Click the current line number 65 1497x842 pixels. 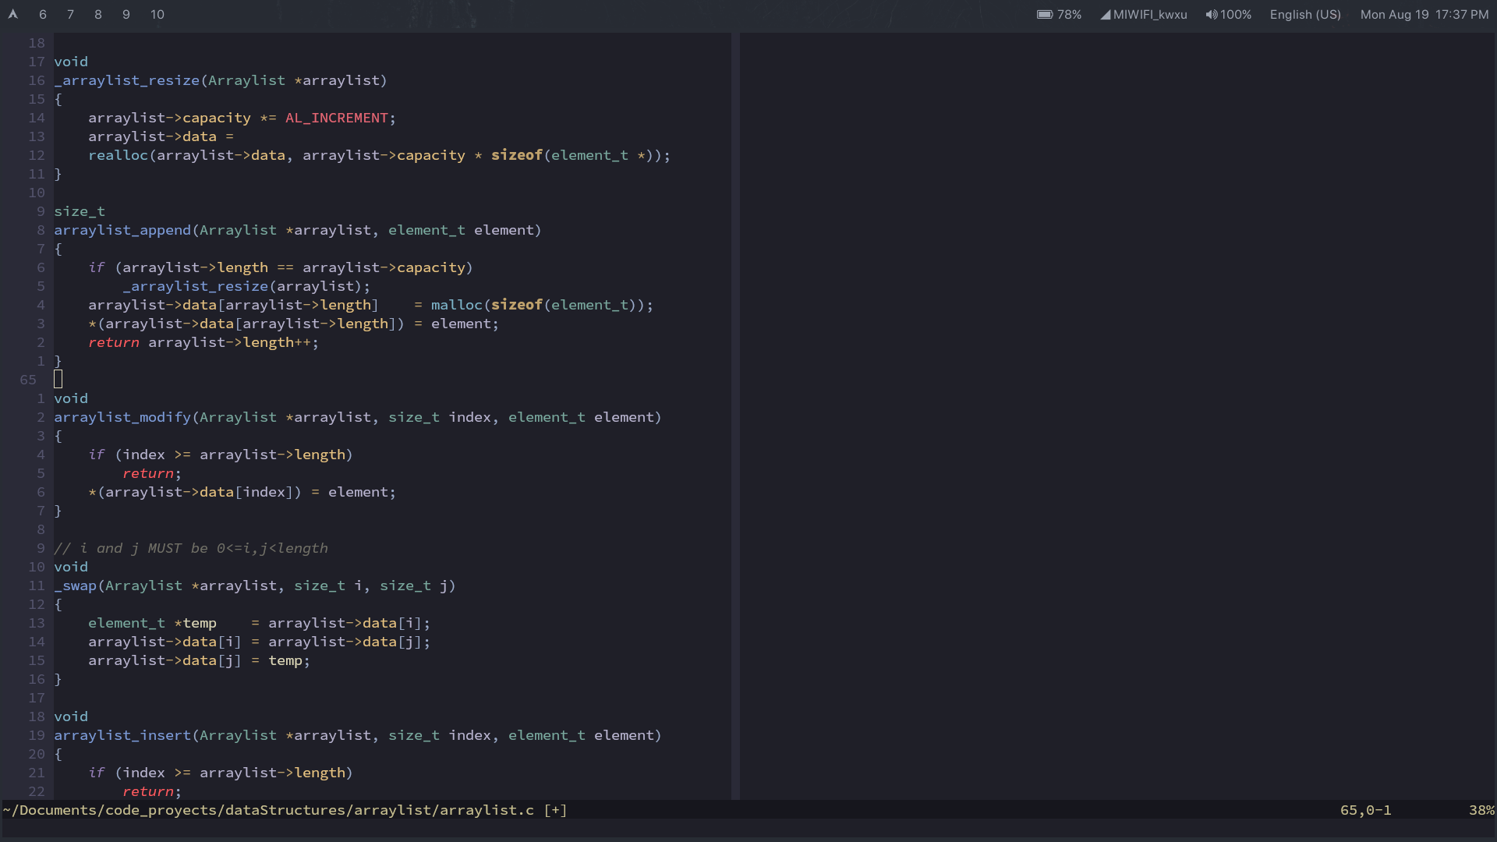tap(28, 380)
